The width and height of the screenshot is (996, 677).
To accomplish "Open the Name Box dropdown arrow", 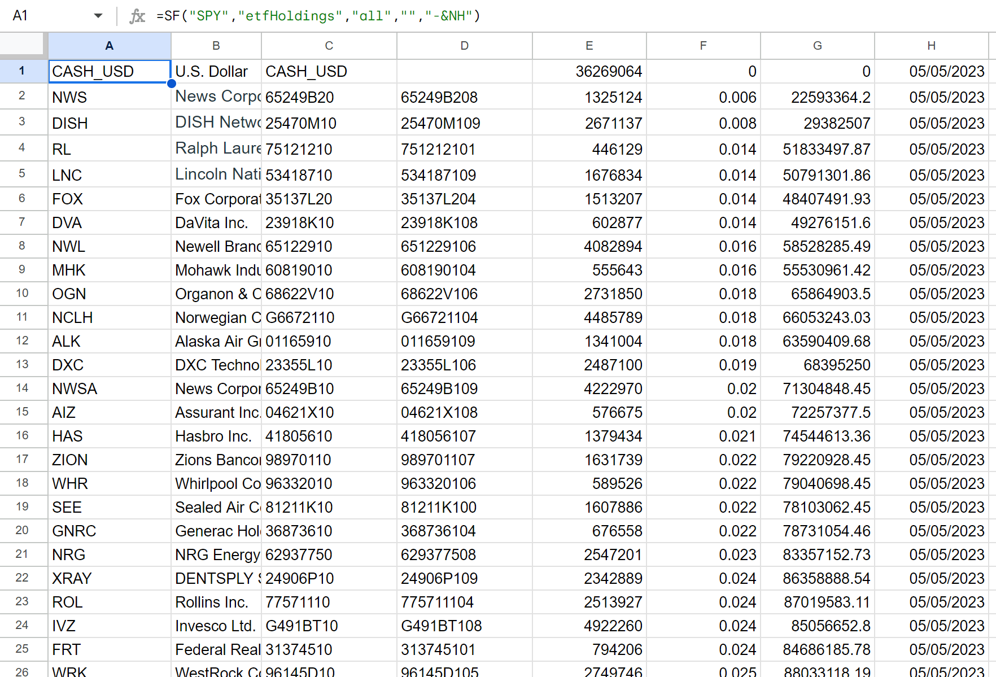I will point(98,16).
